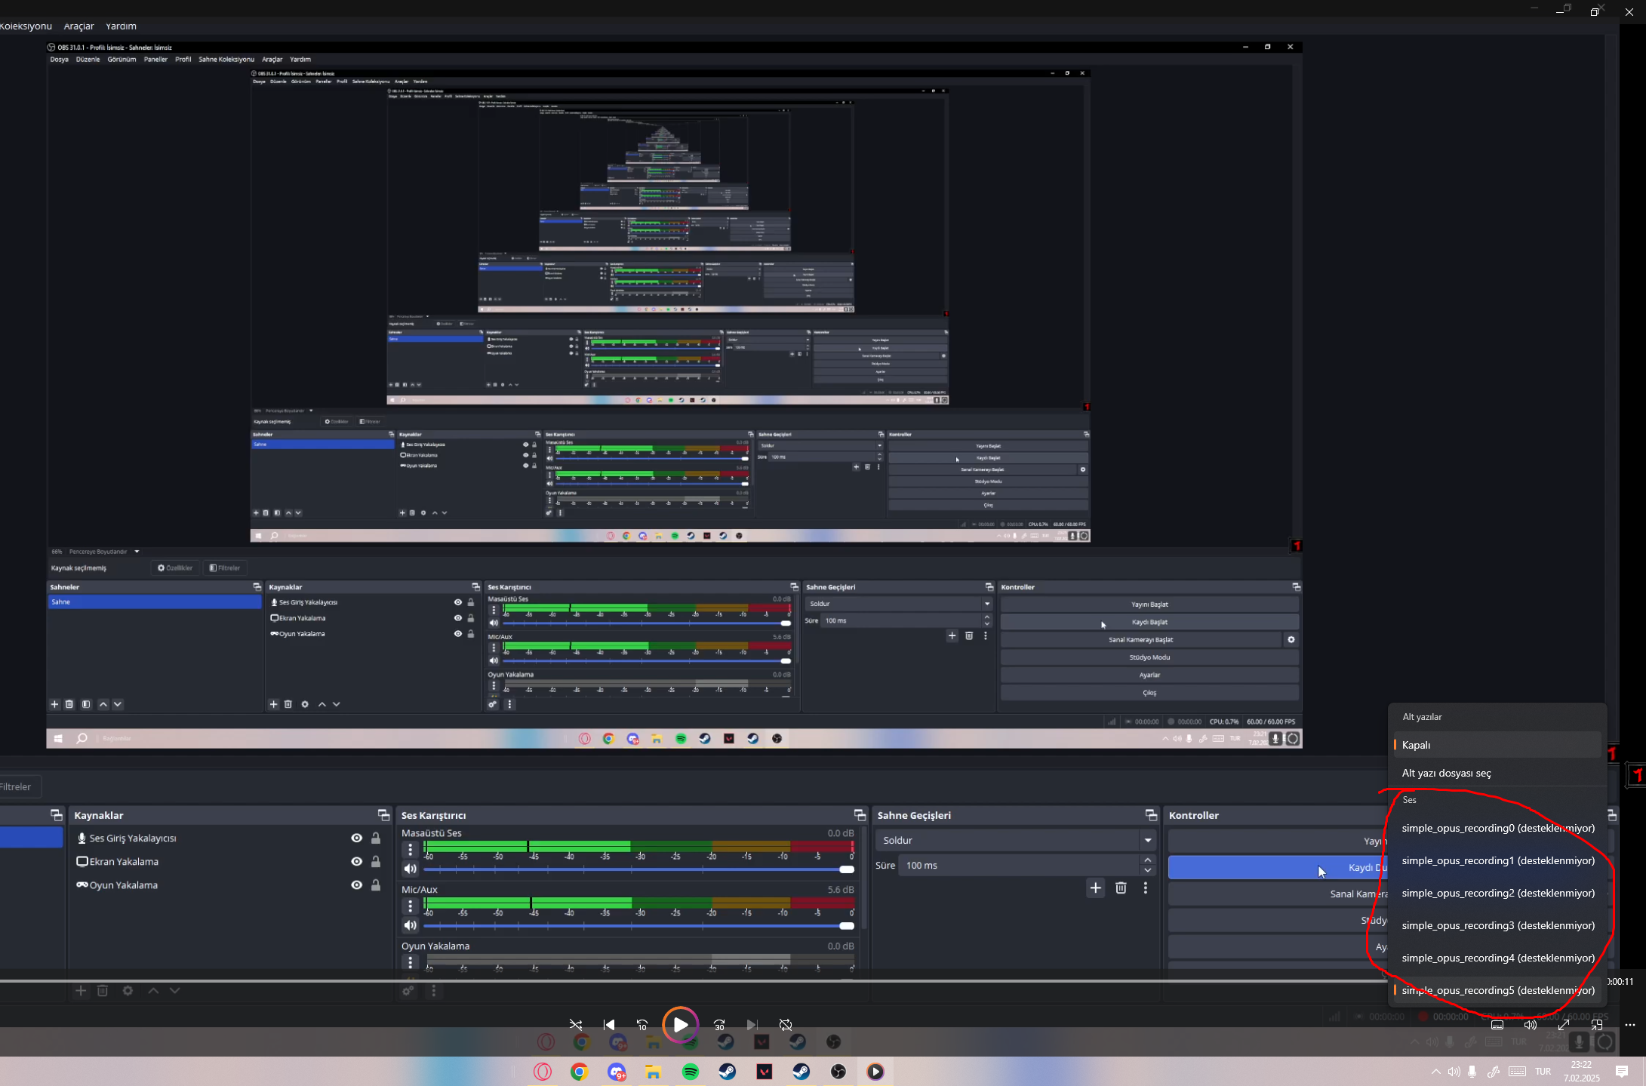1646x1086 pixels.
Task: Open Oyun Yakalama mixer options dots
Action: pyautogui.click(x=410, y=962)
